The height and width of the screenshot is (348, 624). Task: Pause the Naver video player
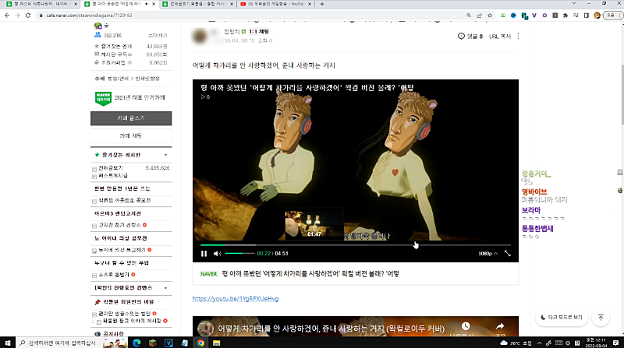204,254
